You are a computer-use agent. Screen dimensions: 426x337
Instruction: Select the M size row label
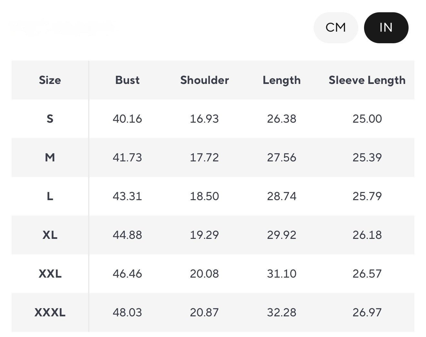pyautogui.click(x=50, y=158)
